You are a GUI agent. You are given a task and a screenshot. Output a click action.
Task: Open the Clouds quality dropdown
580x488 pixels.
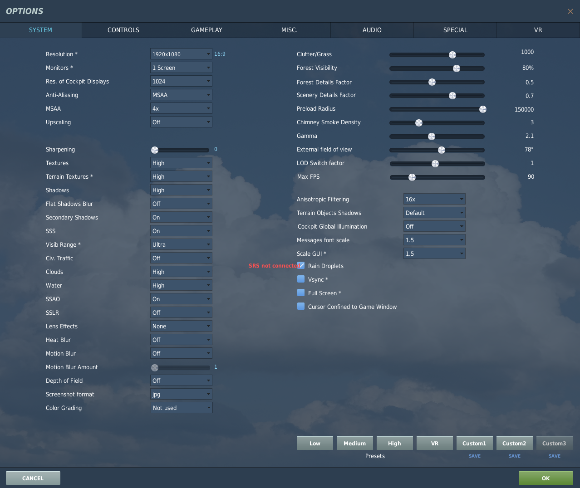(x=181, y=272)
